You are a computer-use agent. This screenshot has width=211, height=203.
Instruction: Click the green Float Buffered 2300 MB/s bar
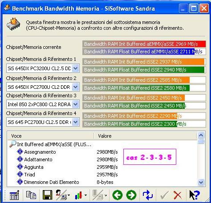[144, 124]
